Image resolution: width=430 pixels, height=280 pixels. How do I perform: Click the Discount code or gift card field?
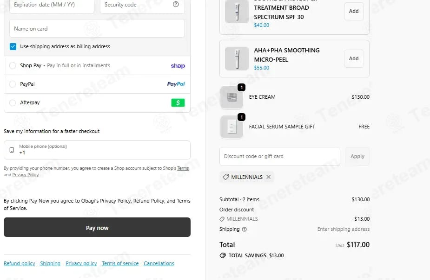click(280, 156)
